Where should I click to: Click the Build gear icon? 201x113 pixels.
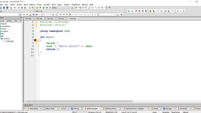point(37,8)
